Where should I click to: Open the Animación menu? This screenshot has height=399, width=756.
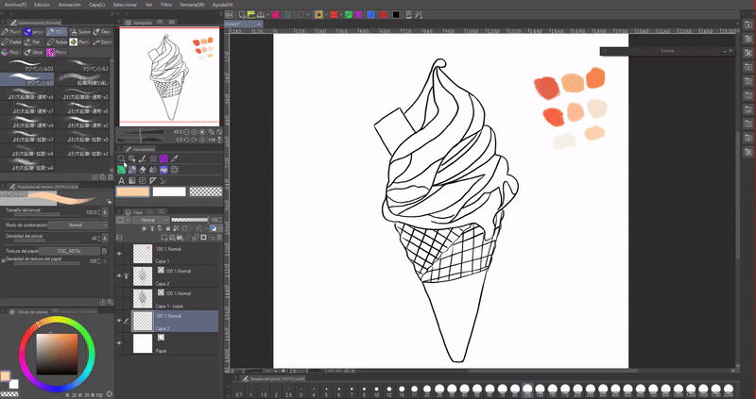click(x=70, y=4)
